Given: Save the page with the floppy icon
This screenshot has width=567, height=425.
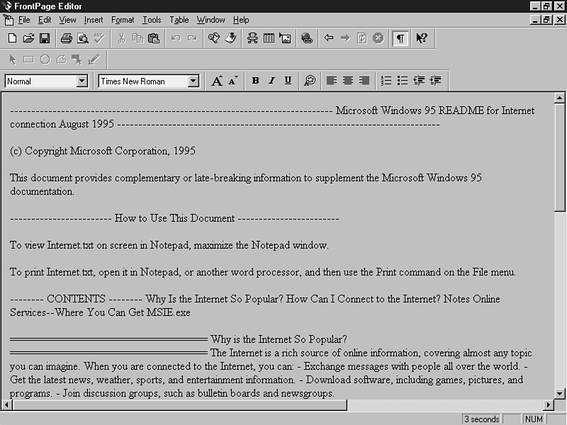Looking at the screenshot, I should (45, 38).
